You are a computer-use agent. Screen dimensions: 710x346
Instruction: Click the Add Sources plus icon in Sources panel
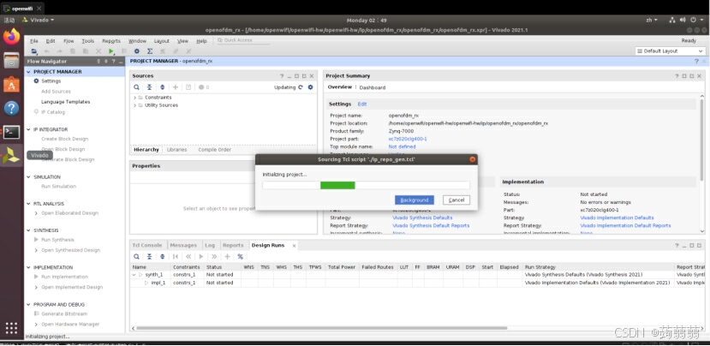[176, 87]
